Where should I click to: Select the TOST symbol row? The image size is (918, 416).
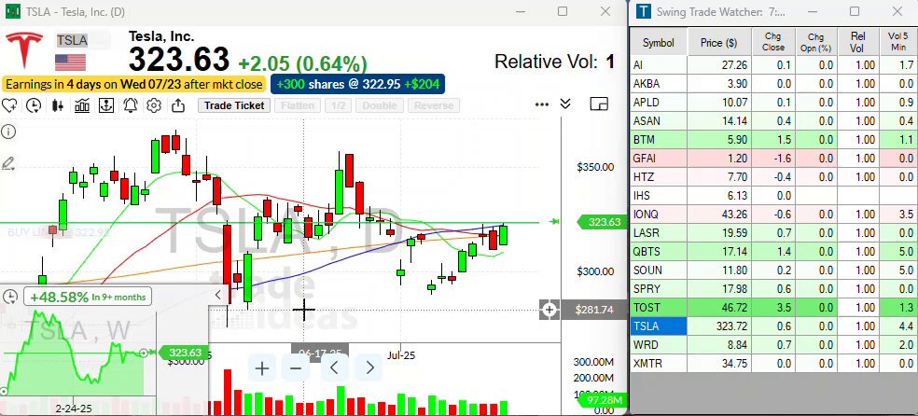click(772, 307)
